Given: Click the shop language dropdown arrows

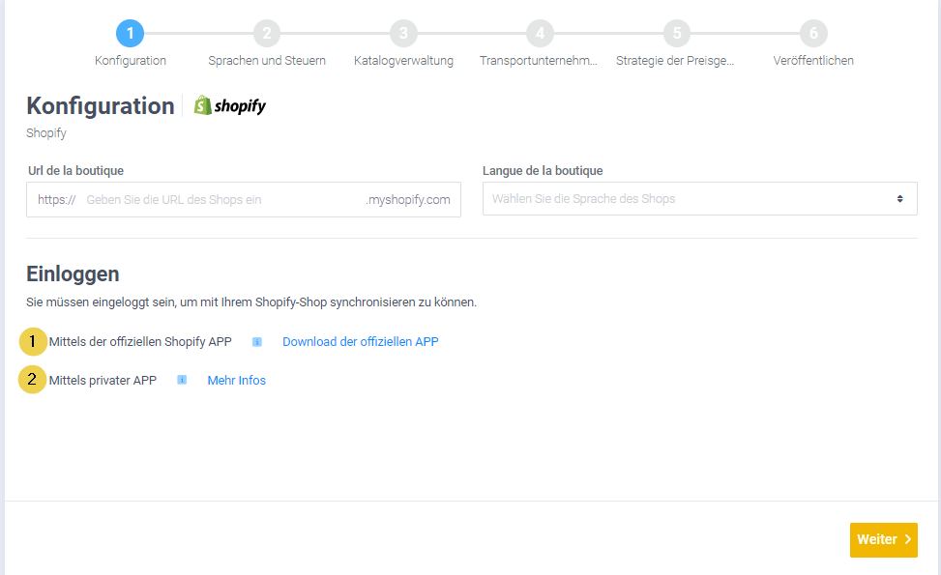Looking at the screenshot, I should 899,199.
